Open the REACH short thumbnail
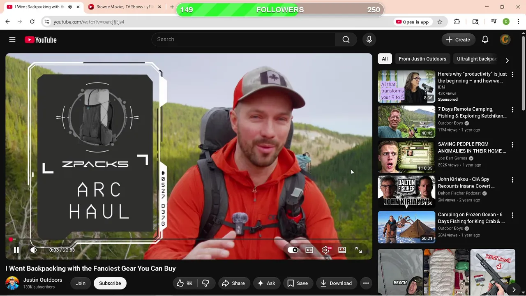 [x=400, y=272]
